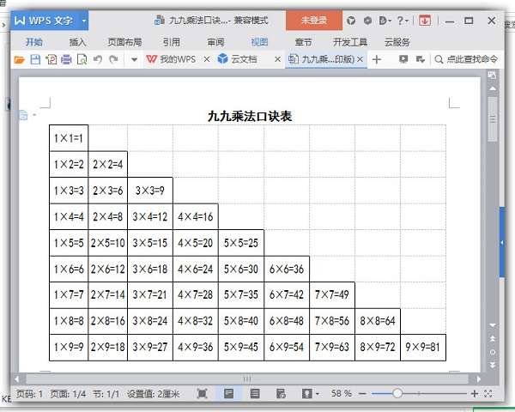The height and width of the screenshot is (412, 515).
Task: Save document with the floppy disk icon
Action: click(35, 59)
